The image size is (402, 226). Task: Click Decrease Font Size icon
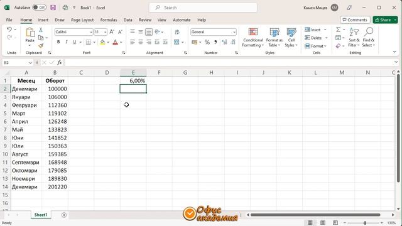[x=120, y=32]
